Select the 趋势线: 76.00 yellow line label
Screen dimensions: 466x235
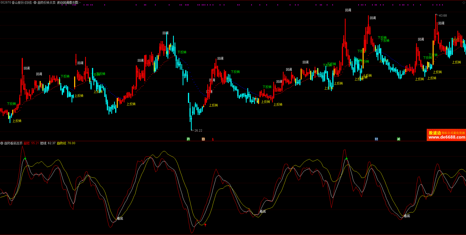66,143
